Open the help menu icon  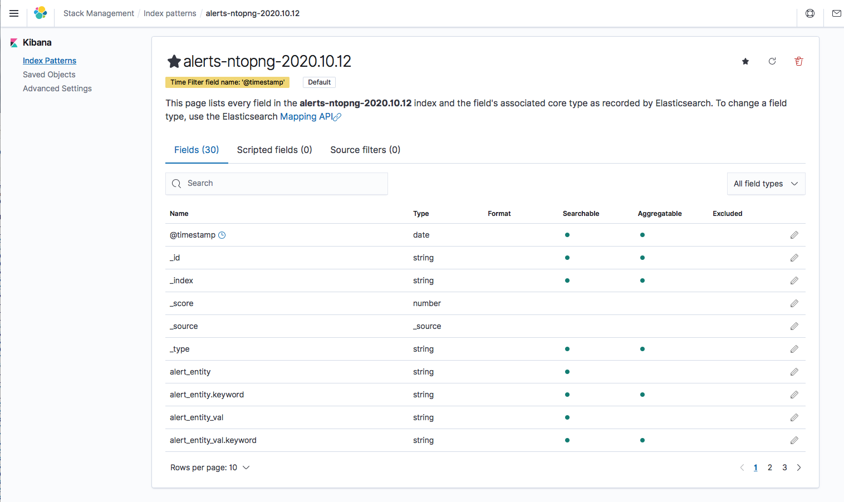810,13
